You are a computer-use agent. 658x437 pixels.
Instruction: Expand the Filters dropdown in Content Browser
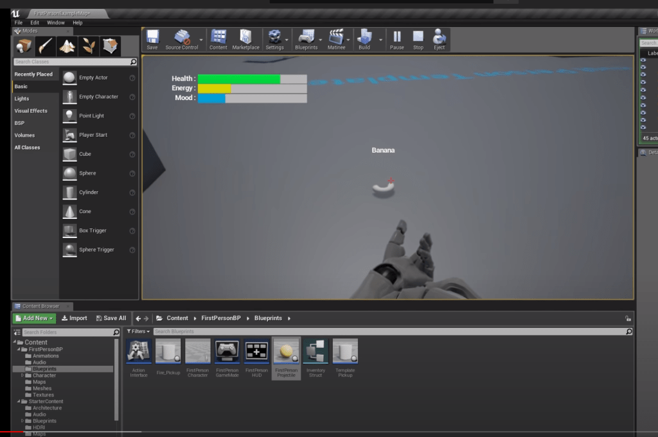tap(139, 332)
